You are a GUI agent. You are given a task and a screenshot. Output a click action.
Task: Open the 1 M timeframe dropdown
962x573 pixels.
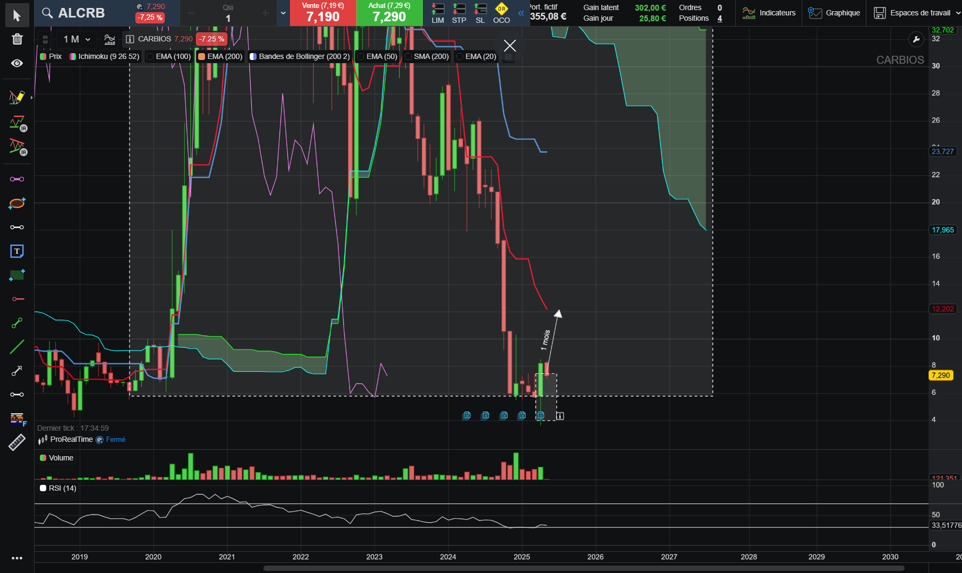[77, 39]
